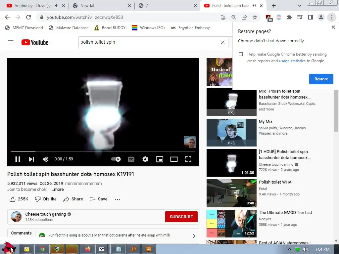Image resolution: width=339 pixels, height=254 pixels.
Task: Go back in browser history
Action: pyautogui.click(x=7, y=17)
